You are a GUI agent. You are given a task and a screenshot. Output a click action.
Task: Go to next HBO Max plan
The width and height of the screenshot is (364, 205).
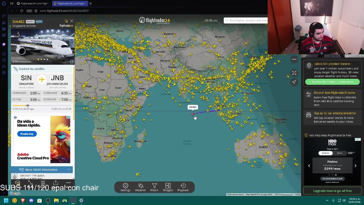[355, 166]
